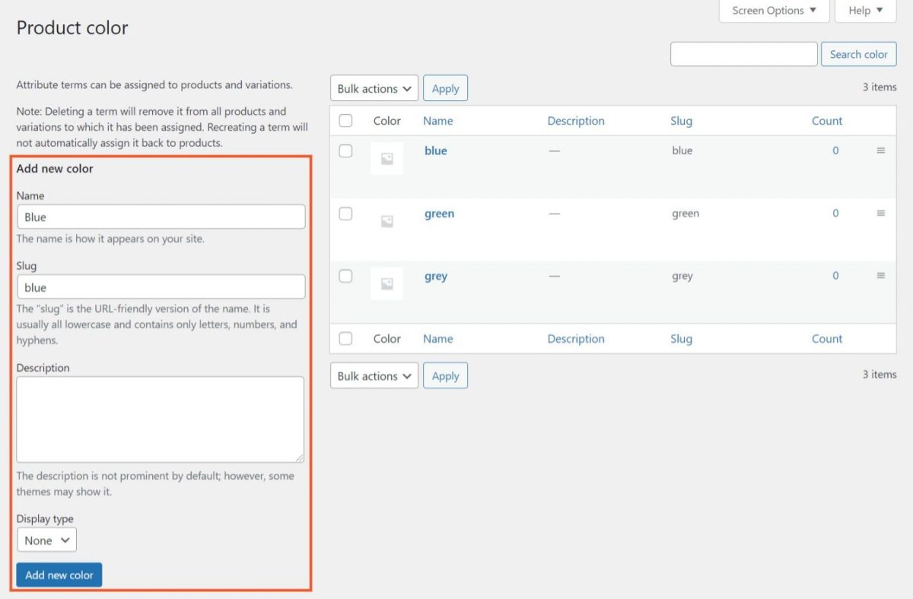
Task: Click the Search color button
Action: click(x=858, y=54)
